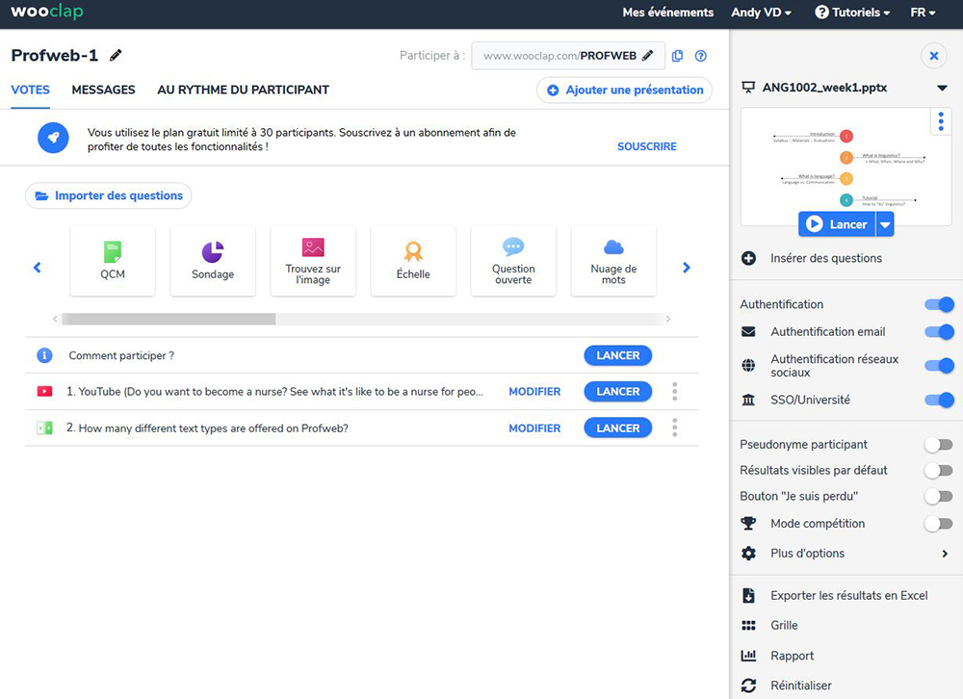The image size is (963, 699).
Task: Click the SOUSCRIRE link
Action: 647,146
